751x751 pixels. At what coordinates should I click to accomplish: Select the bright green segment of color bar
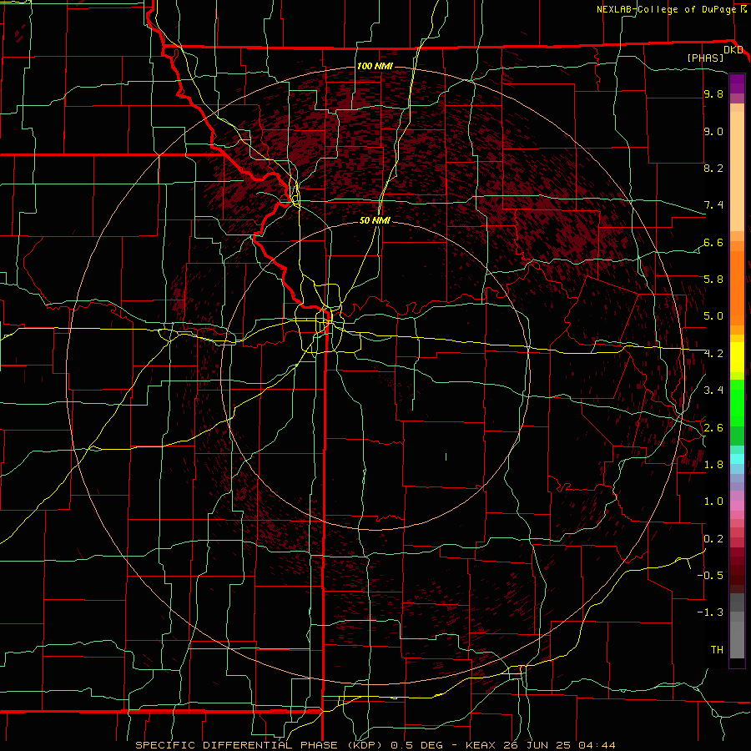[x=737, y=402]
